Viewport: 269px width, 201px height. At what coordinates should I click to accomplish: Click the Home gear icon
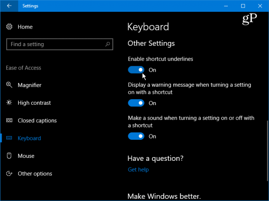pyautogui.click(x=9, y=27)
